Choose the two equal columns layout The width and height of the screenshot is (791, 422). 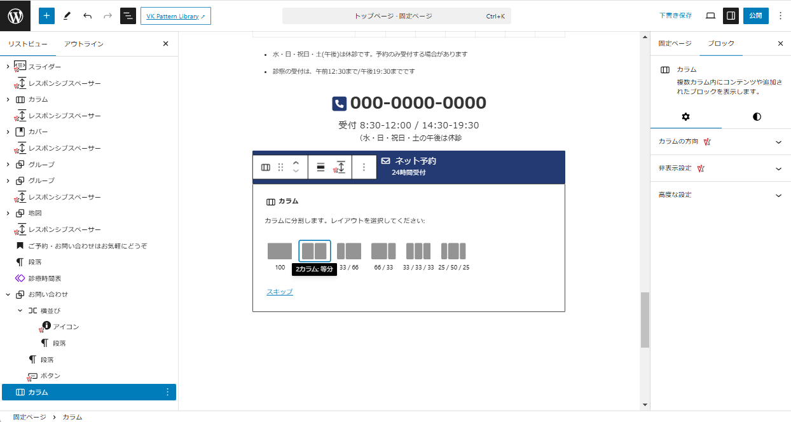coord(314,251)
